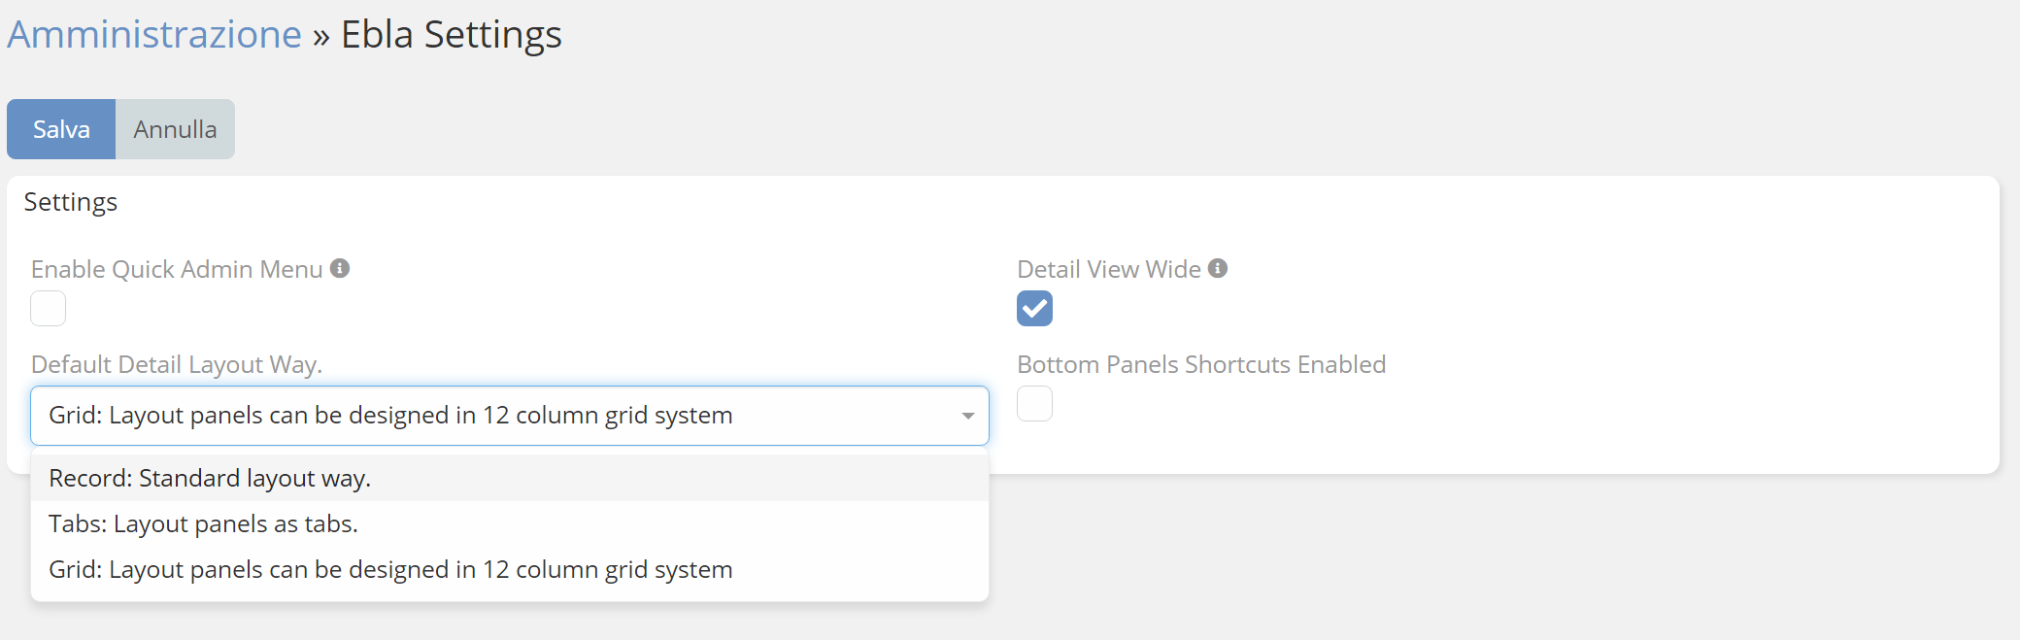Select "Record: Standard layout way." option

tap(210, 478)
